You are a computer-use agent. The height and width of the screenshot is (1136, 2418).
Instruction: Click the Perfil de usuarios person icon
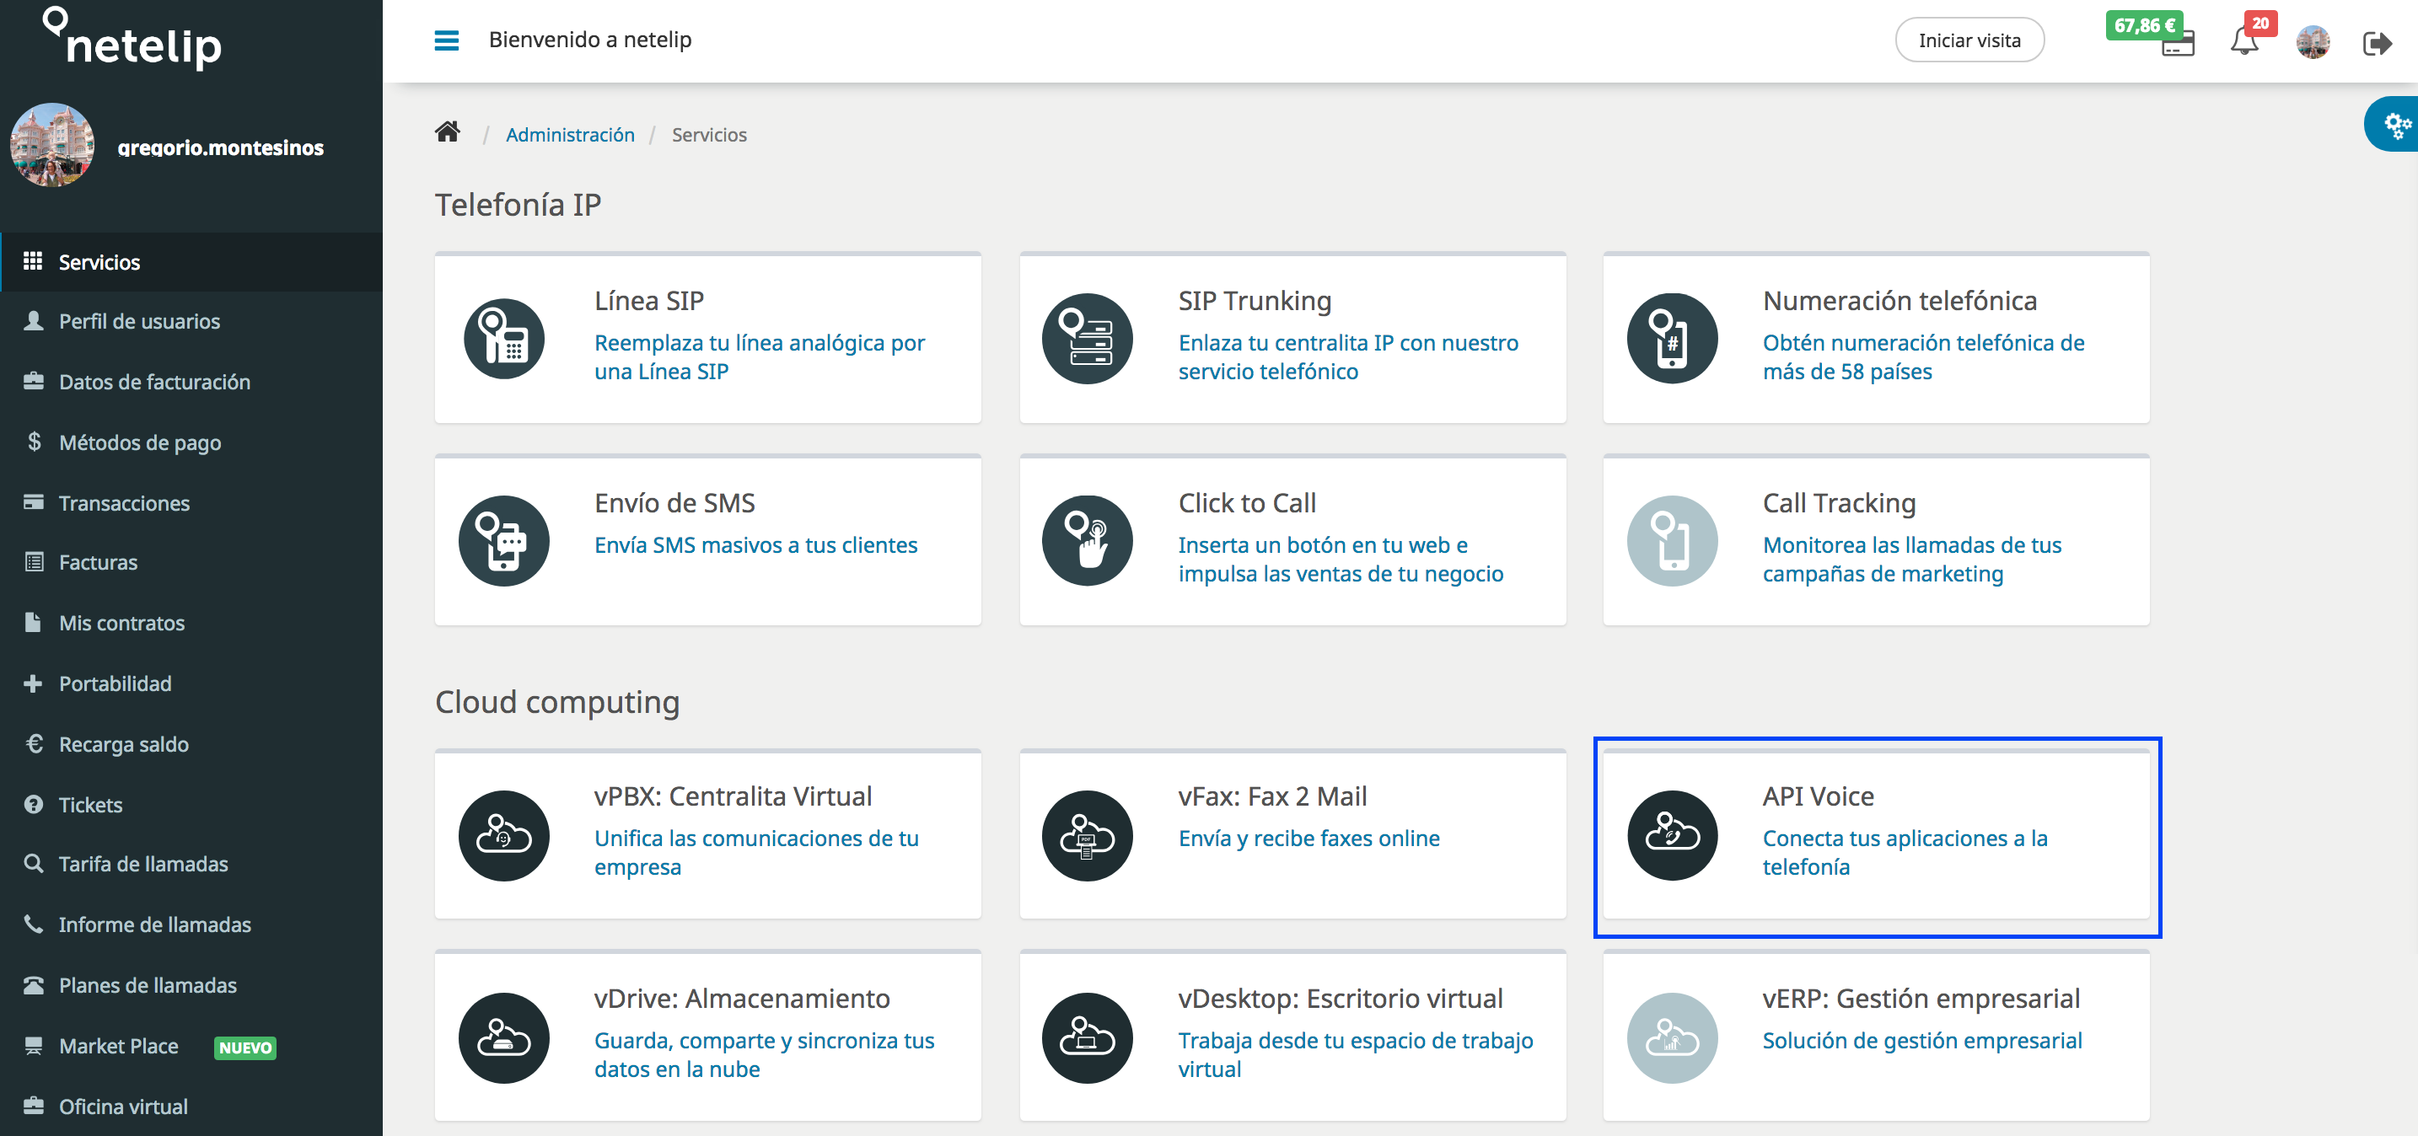tap(34, 321)
